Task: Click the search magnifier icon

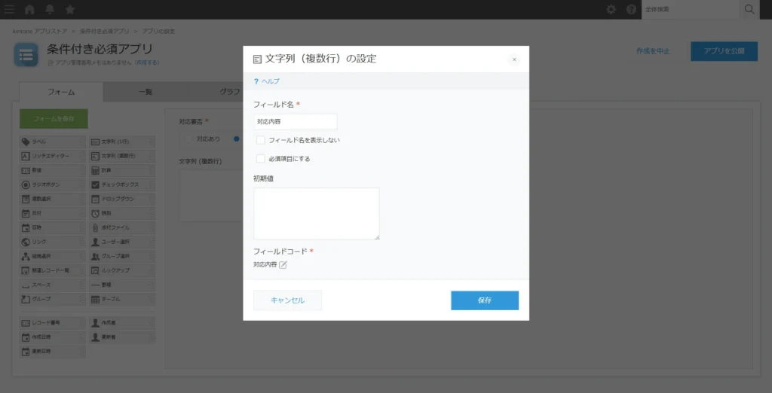Action: click(x=749, y=9)
